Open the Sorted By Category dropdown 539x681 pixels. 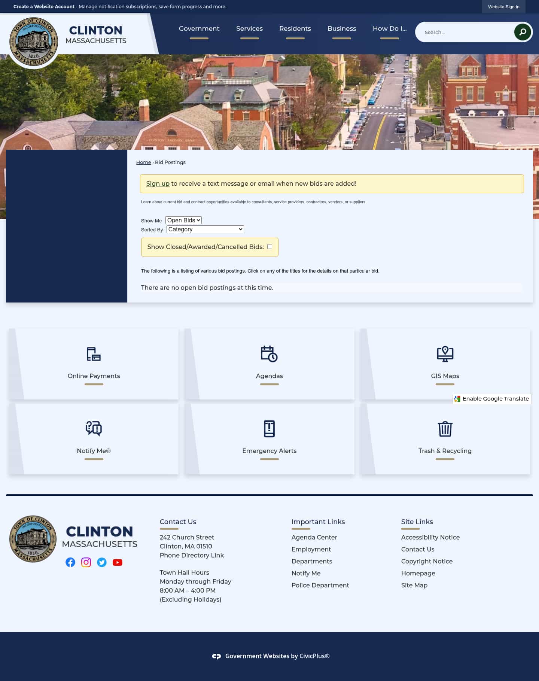coord(205,229)
